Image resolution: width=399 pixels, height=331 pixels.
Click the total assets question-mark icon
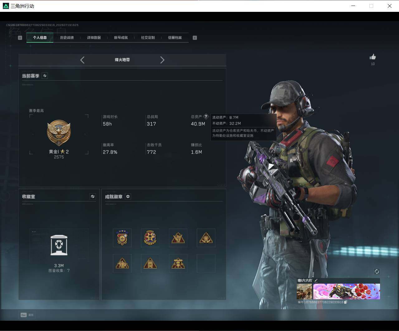[x=206, y=116]
